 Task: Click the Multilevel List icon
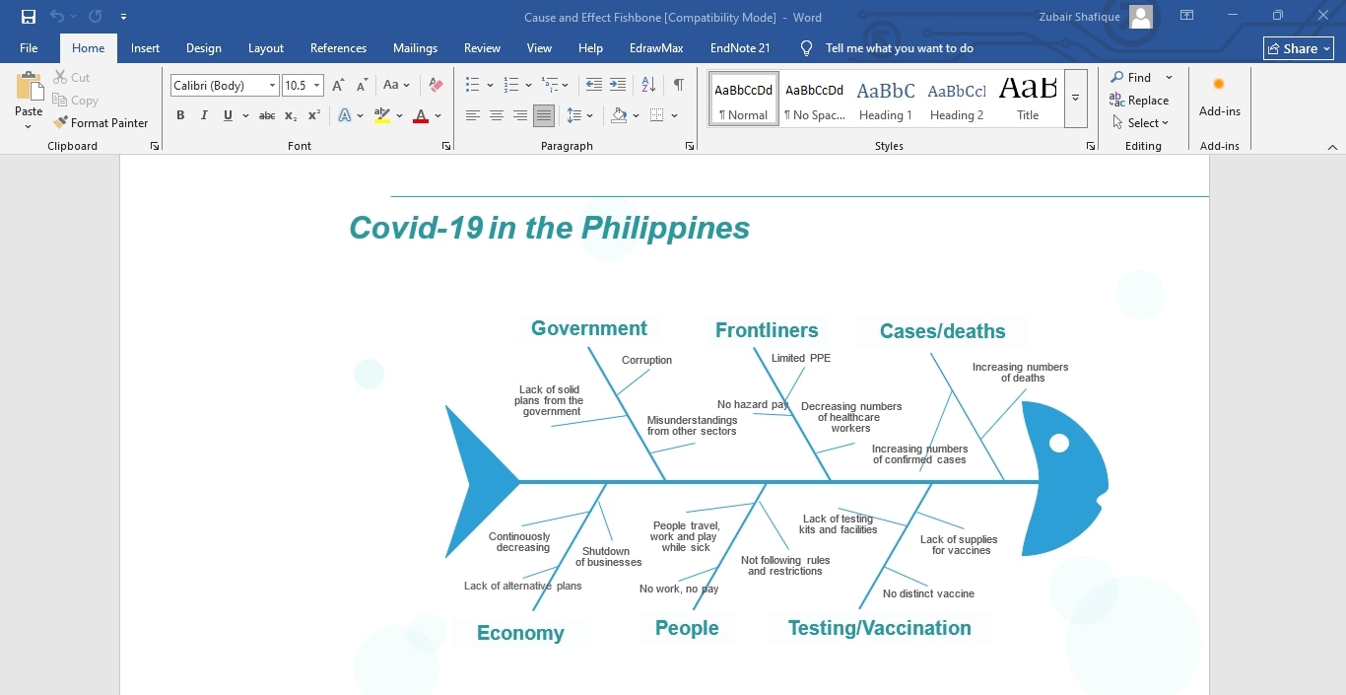(550, 86)
